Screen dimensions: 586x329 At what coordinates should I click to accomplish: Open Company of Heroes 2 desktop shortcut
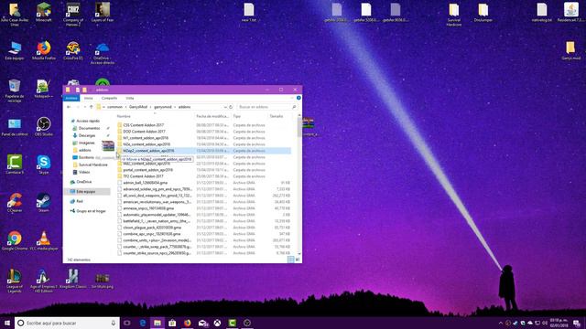point(73,15)
